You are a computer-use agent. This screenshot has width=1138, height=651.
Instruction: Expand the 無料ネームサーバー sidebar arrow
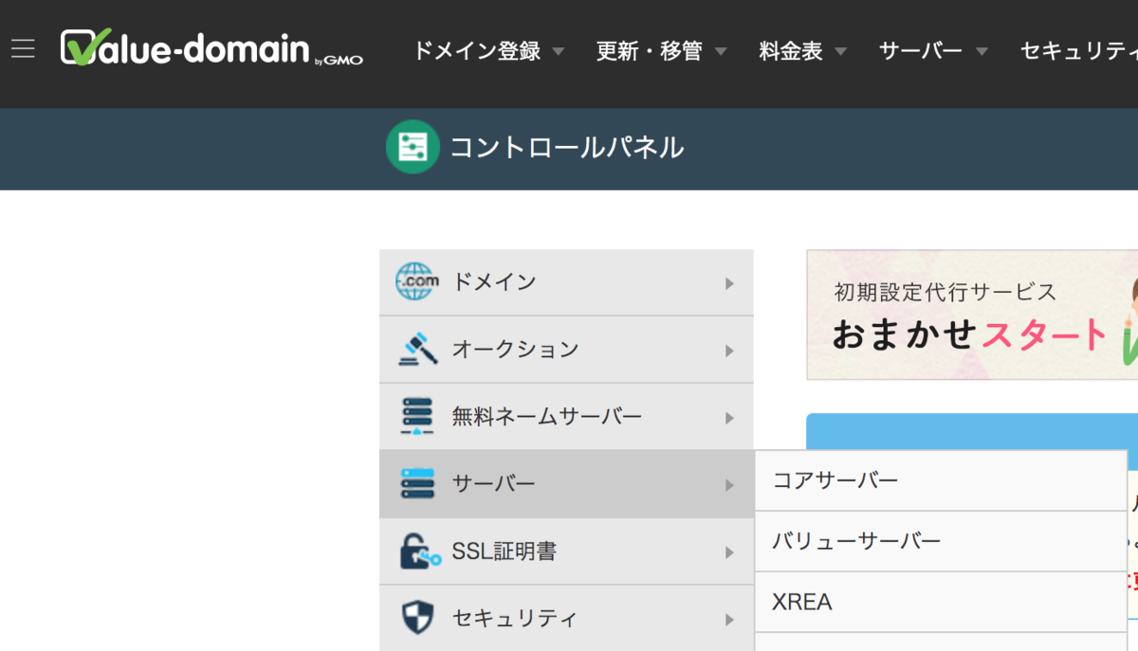point(729,418)
